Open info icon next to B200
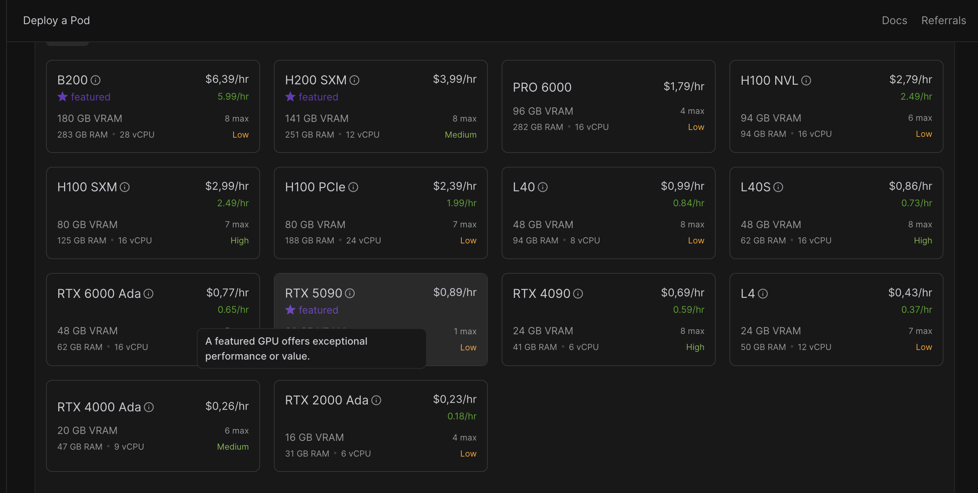978x493 pixels. tap(95, 80)
